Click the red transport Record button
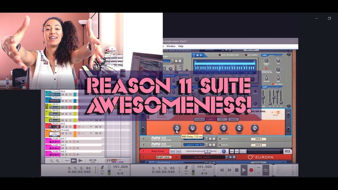The image size is (338, 190). [251, 170]
